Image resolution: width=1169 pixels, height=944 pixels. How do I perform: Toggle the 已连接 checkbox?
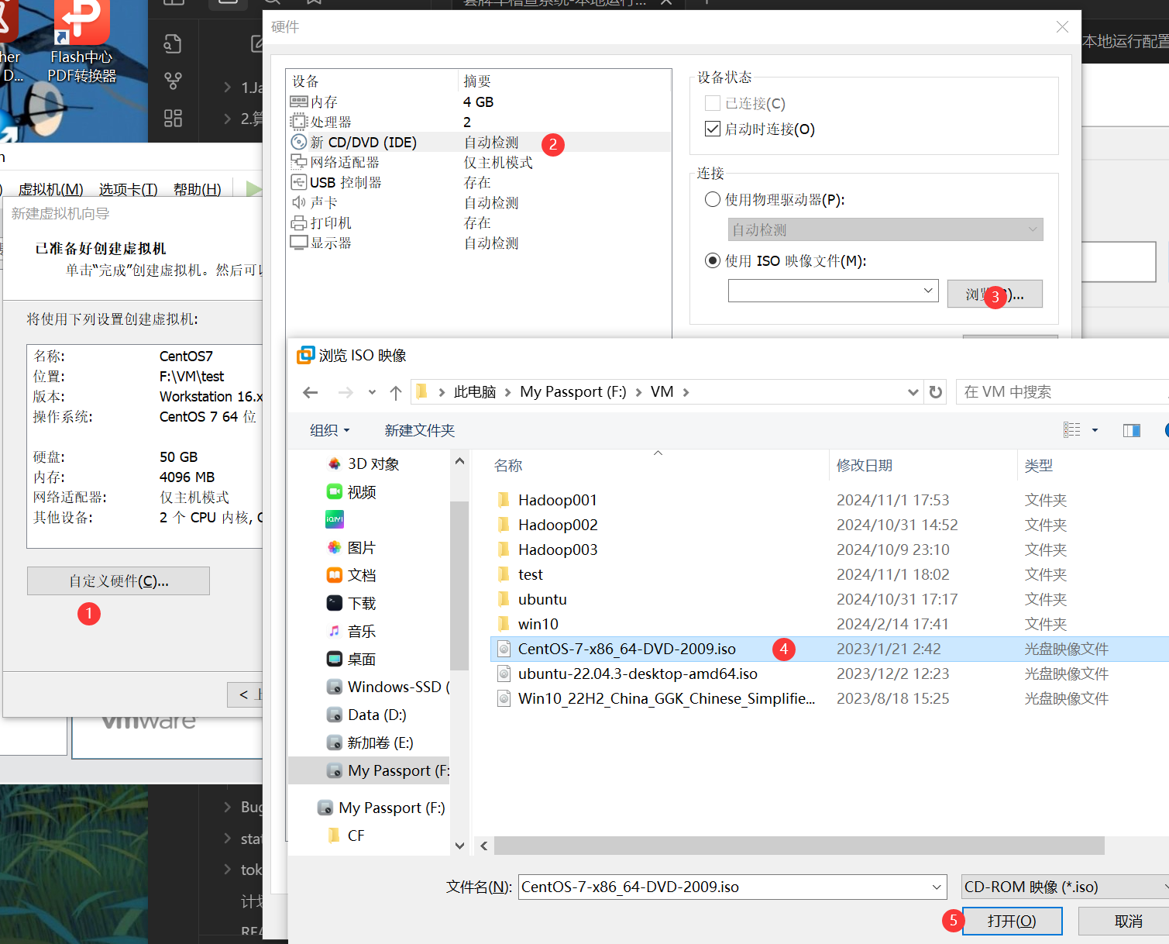point(713,103)
